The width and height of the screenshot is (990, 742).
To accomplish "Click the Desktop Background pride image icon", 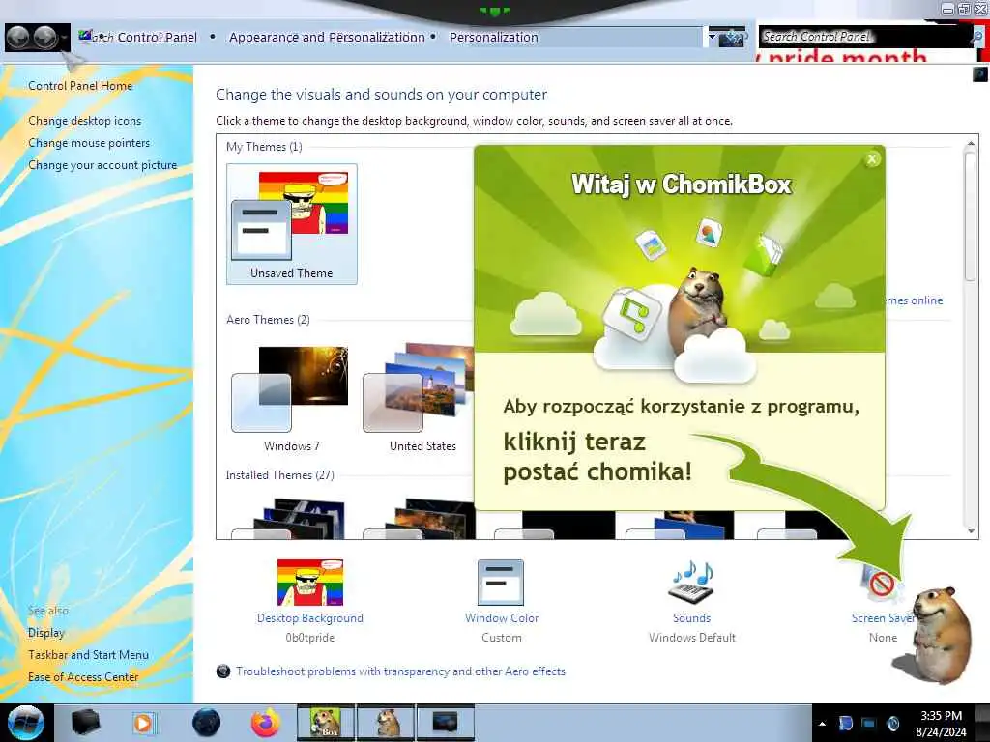I will point(310,583).
